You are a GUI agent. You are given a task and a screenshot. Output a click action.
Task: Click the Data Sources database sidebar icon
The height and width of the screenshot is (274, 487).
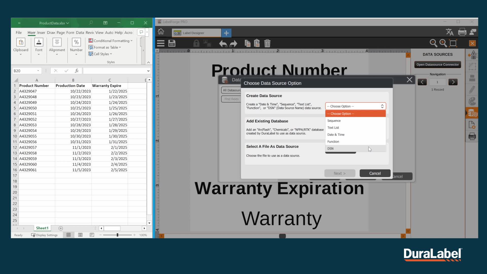coord(472,113)
